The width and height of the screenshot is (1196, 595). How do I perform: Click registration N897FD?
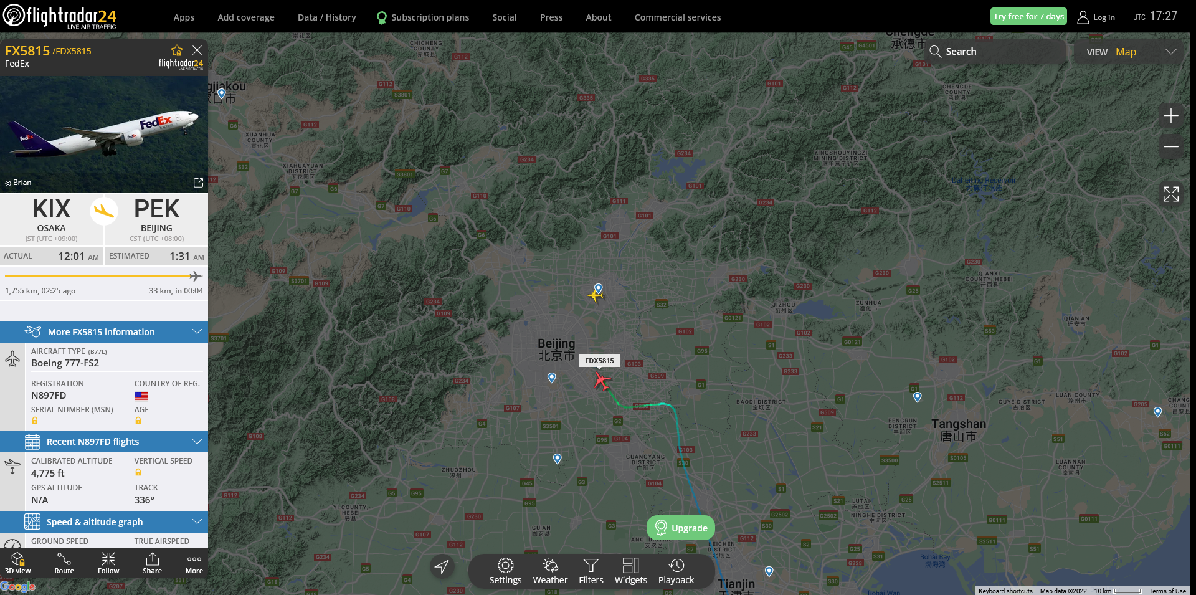[49, 396]
